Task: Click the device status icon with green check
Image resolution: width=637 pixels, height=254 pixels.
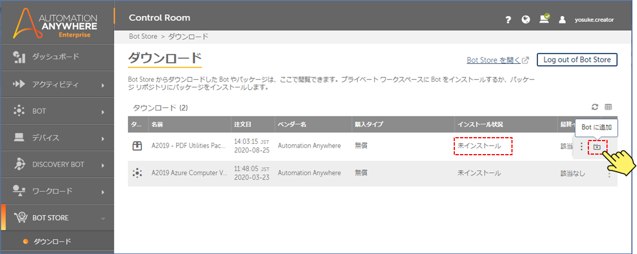Action: [x=544, y=19]
